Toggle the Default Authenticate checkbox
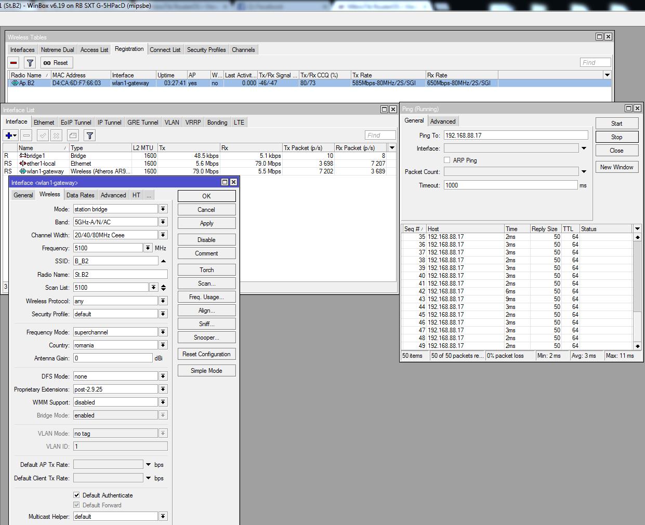Image resolution: width=645 pixels, height=525 pixels. click(x=77, y=495)
